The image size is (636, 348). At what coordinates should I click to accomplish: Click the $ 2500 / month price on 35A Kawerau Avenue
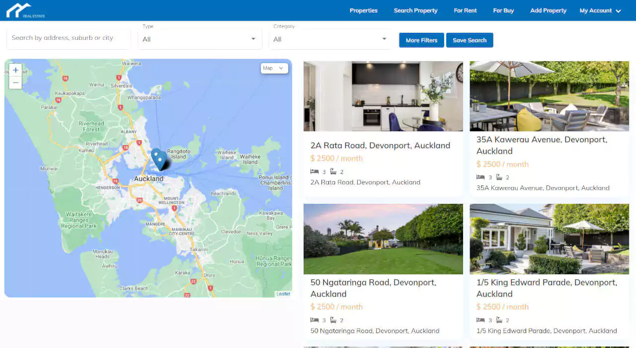502,165
